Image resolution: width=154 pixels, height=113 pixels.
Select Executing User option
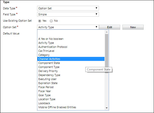(71, 79)
